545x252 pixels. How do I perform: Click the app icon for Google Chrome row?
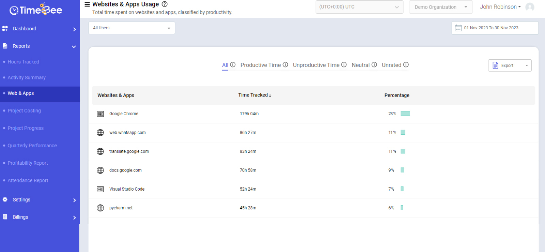[x=100, y=114]
